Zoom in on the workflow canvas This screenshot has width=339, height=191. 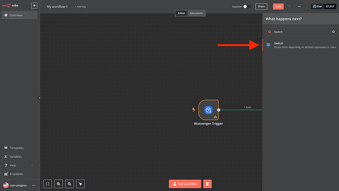click(58, 184)
